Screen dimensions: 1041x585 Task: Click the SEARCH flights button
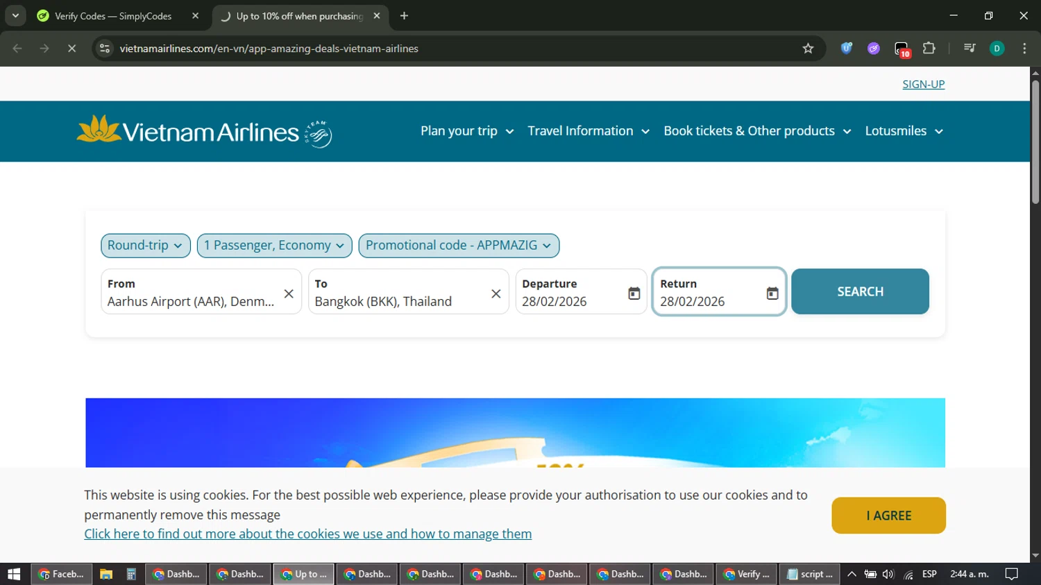(x=860, y=291)
